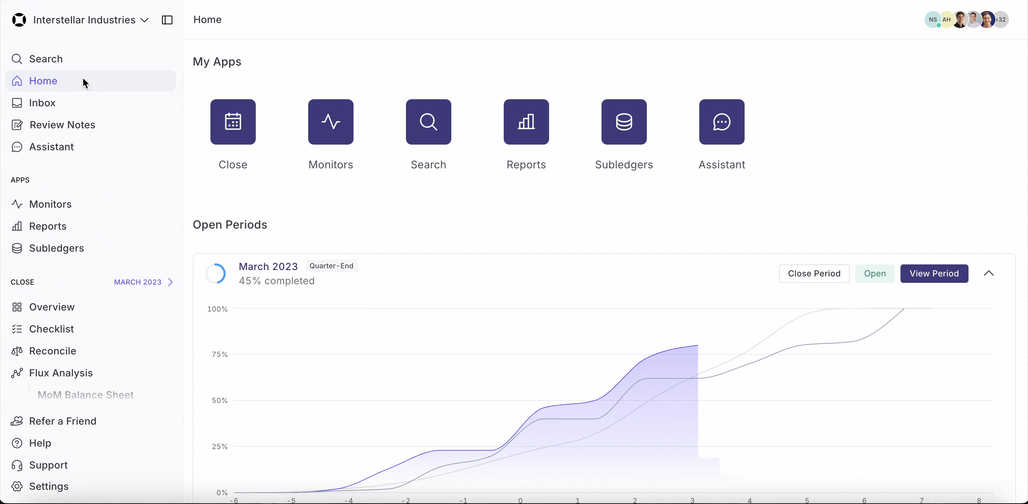Image resolution: width=1028 pixels, height=504 pixels.
Task: Toggle the sidebar collapse panel icon
Action: [167, 20]
